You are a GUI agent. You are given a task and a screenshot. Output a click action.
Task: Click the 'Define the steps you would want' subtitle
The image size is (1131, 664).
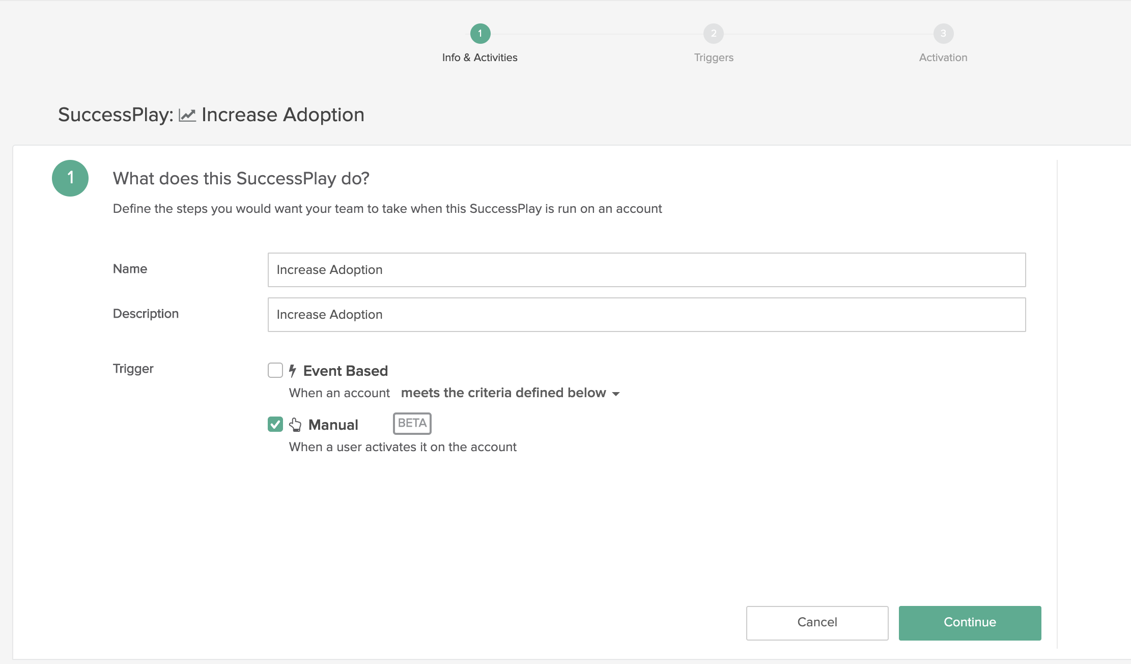[387, 209]
